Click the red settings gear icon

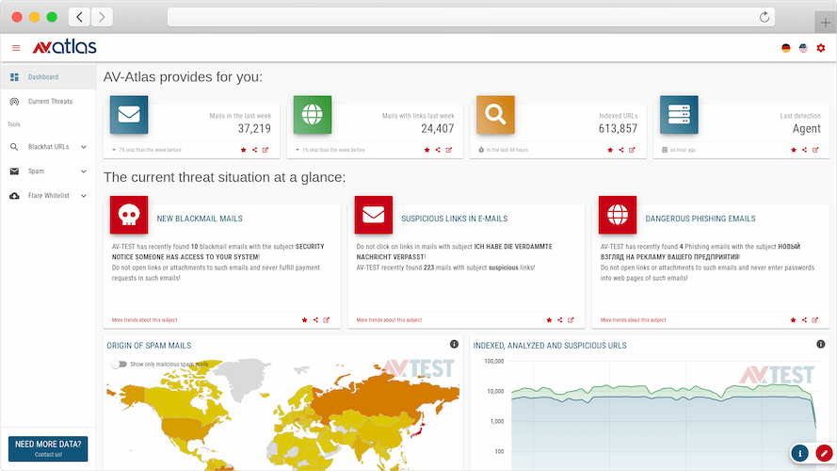coord(820,48)
